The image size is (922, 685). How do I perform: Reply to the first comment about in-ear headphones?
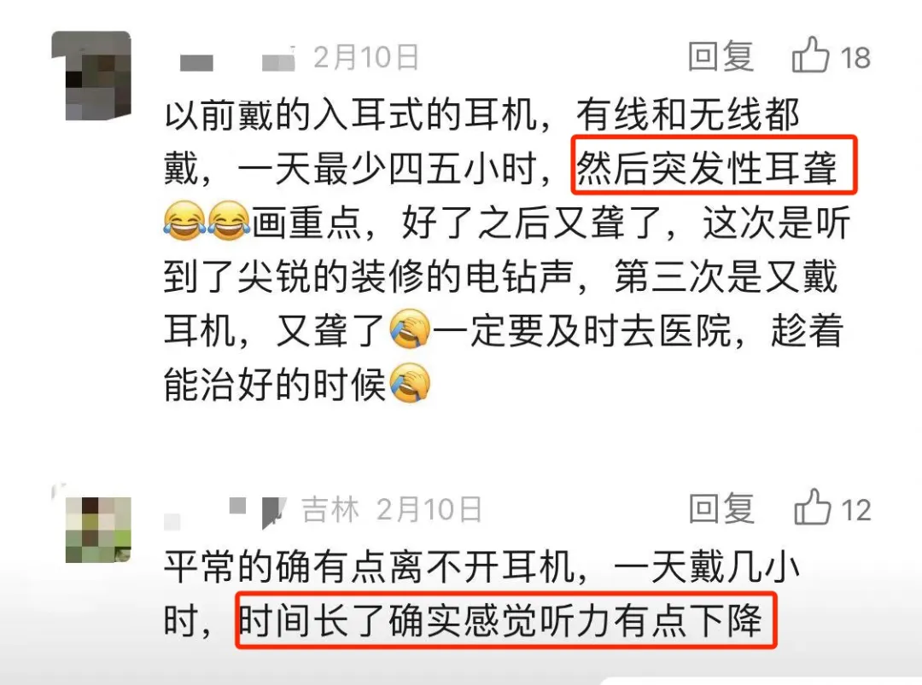721,57
